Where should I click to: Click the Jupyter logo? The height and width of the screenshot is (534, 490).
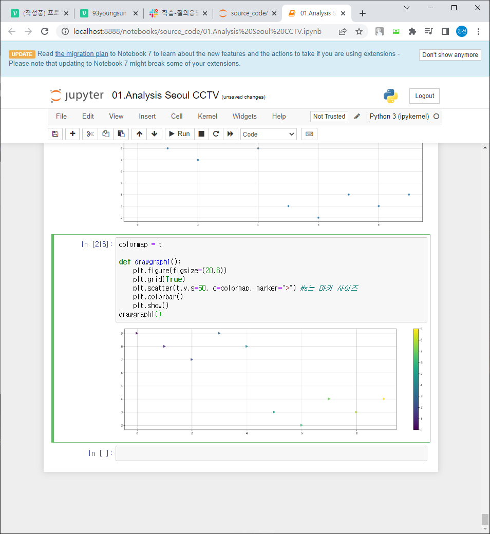77,96
